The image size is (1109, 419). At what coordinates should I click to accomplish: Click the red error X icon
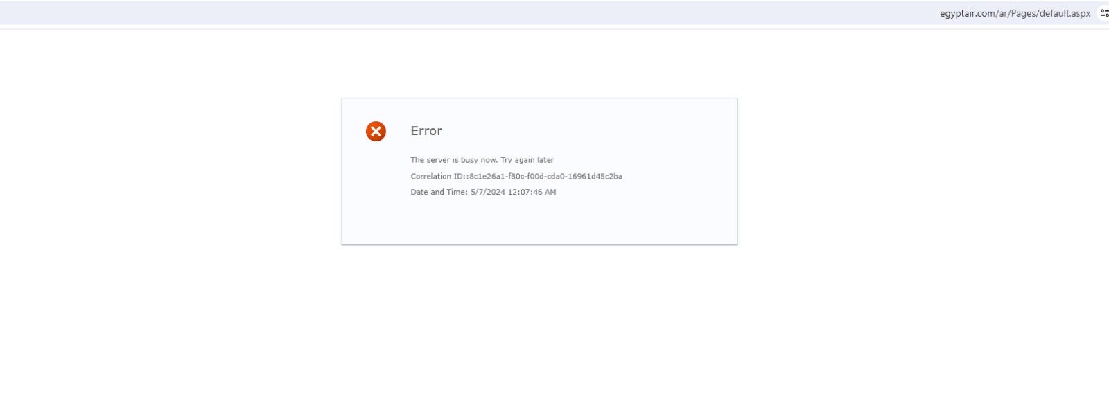coord(376,131)
